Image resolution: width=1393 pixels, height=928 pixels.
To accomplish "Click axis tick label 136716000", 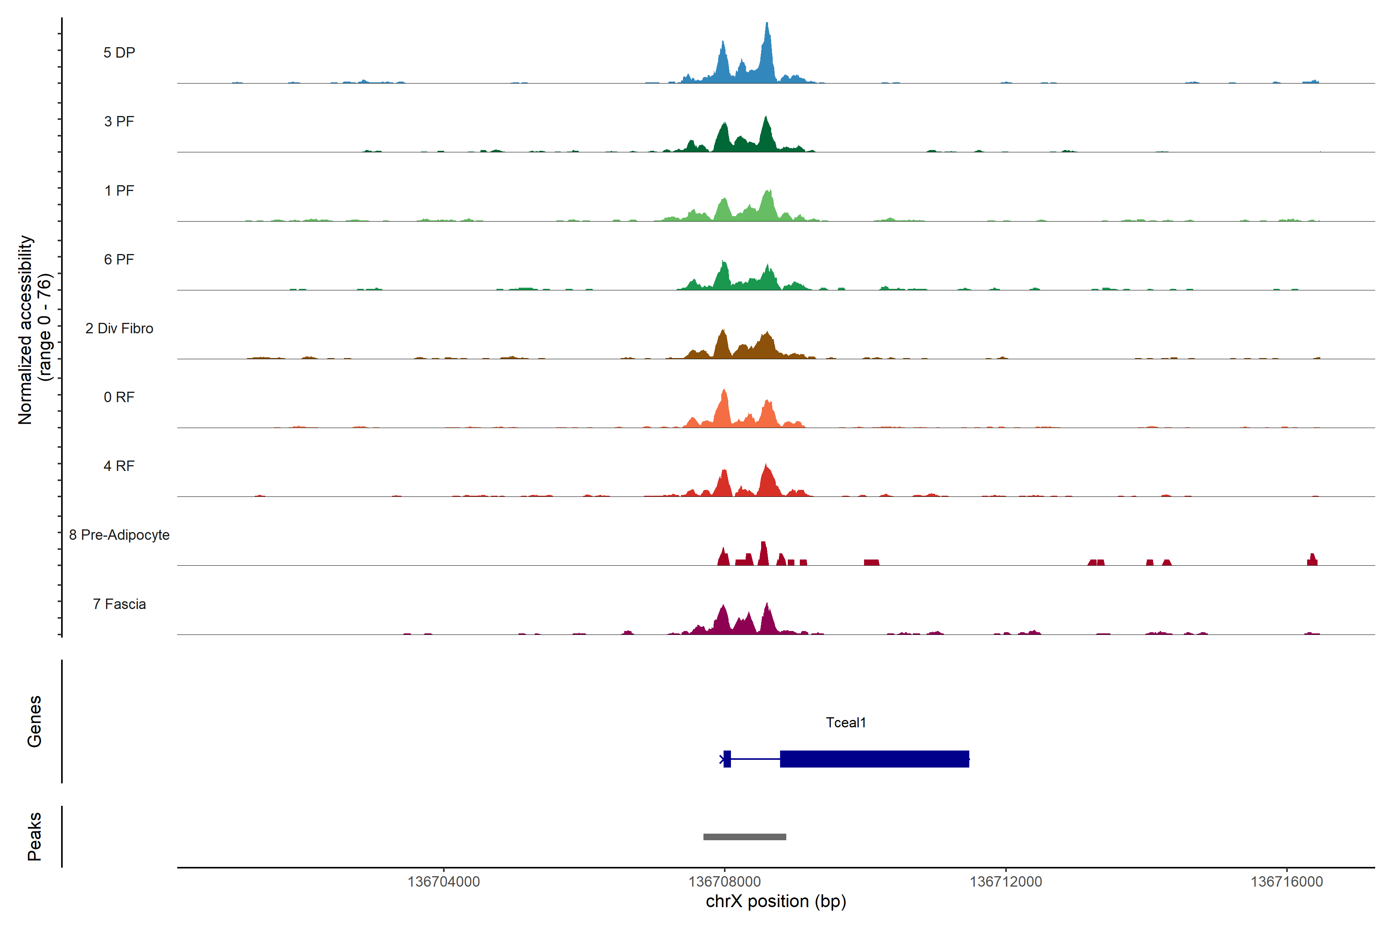I will click(x=1286, y=882).
